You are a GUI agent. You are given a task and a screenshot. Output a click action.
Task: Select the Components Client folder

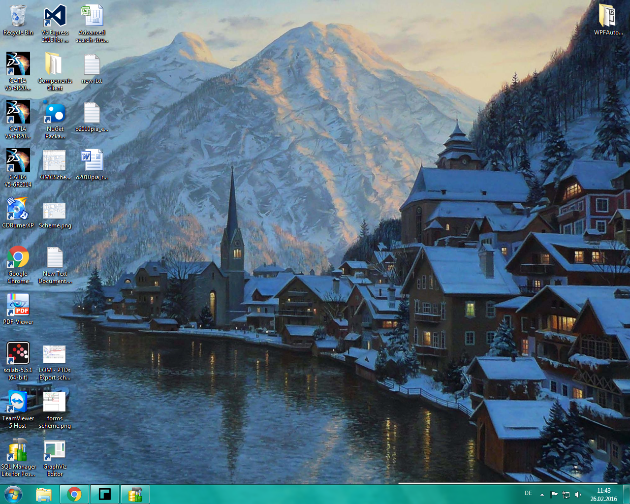coord(55,71)
